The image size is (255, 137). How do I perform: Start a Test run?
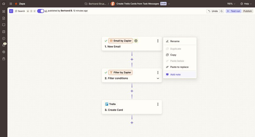pyautogui.click(x=233, y=11)
